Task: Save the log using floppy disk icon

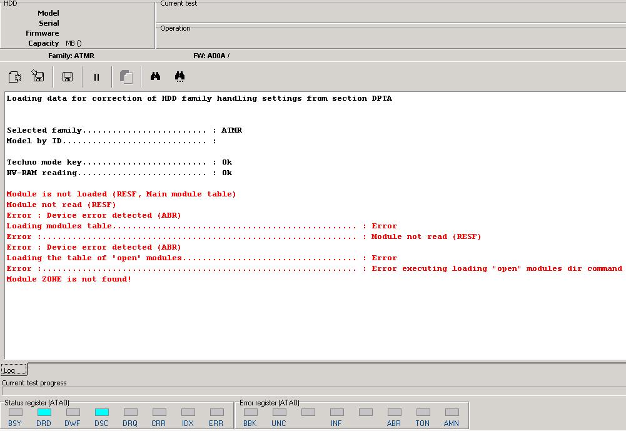Action: click(68, 77)
